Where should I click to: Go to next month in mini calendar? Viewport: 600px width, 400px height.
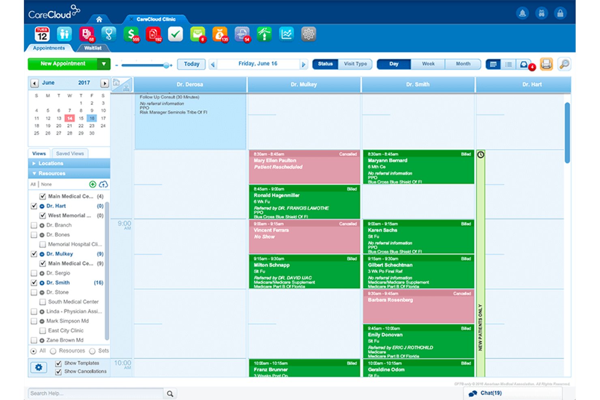pos(104,83)
